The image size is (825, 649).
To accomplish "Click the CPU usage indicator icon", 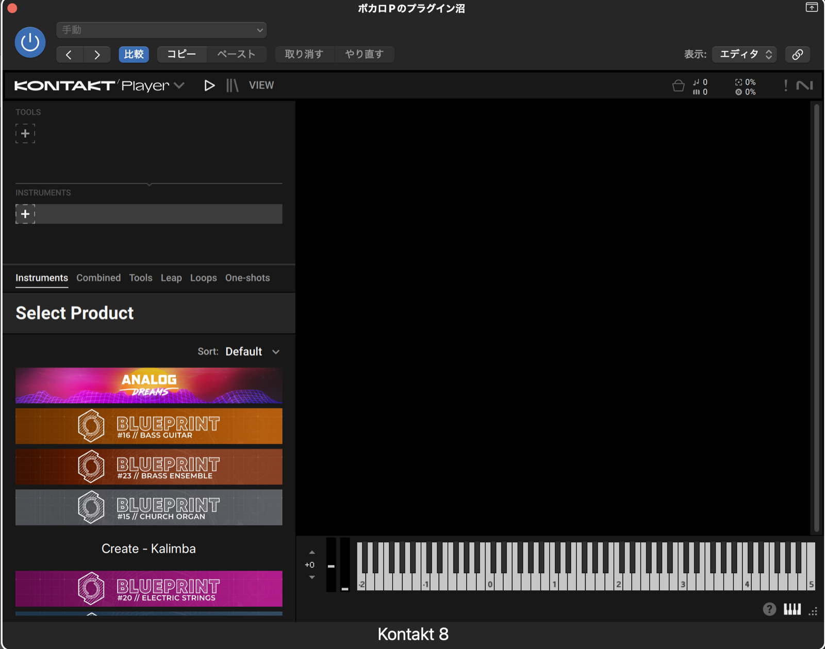I will pos(738,82).
